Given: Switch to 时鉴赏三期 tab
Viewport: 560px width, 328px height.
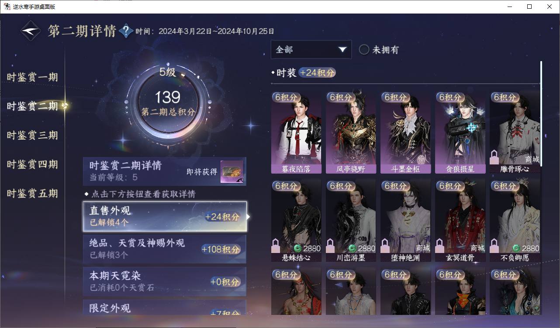Looking at the screenshot, I should 32,135.
